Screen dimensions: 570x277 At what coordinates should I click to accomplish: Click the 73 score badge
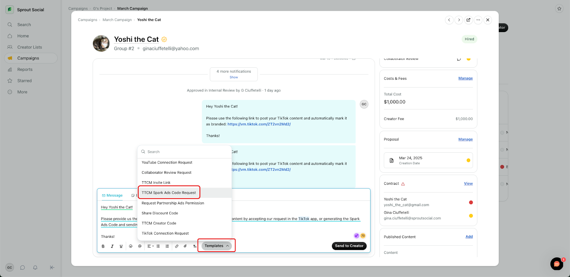click(363, 236)
